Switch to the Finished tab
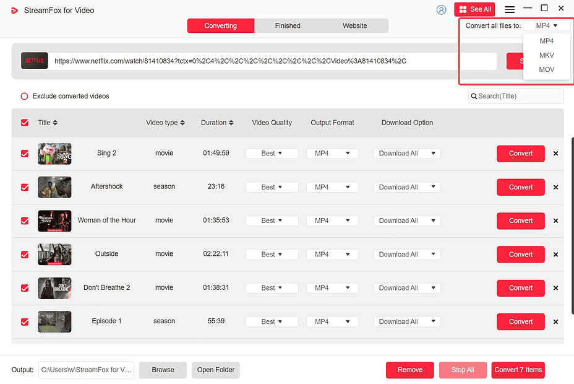 [288, 25]
